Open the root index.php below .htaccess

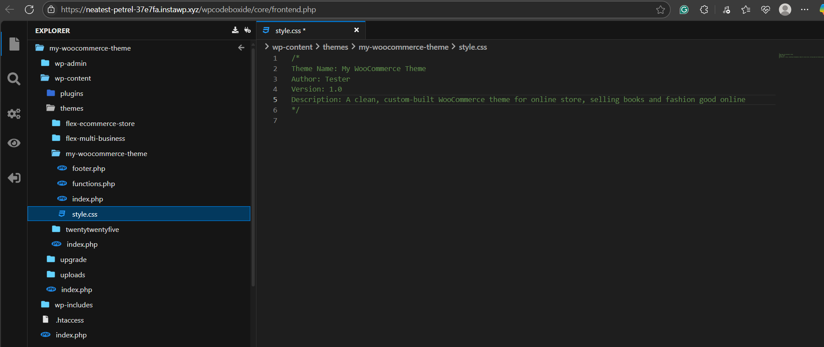(x=71, y=335)
